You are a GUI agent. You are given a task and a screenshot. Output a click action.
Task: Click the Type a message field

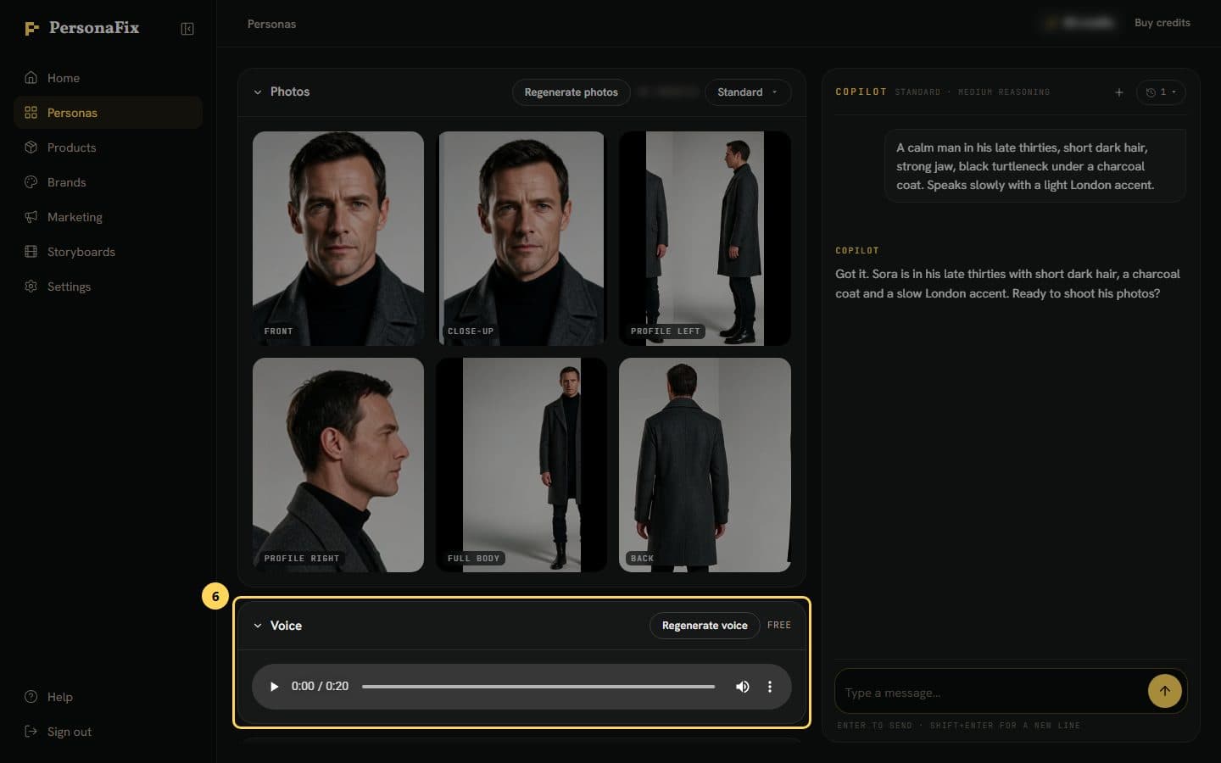pos(990,693)
